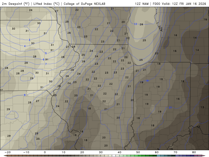Click the blue contour label "19"
Image resolution: width=209 pixels, height=157 pixels.
click(147, 81)
